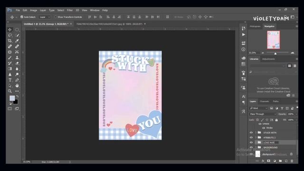Open the Actions panel play icon

coord(244,35)
